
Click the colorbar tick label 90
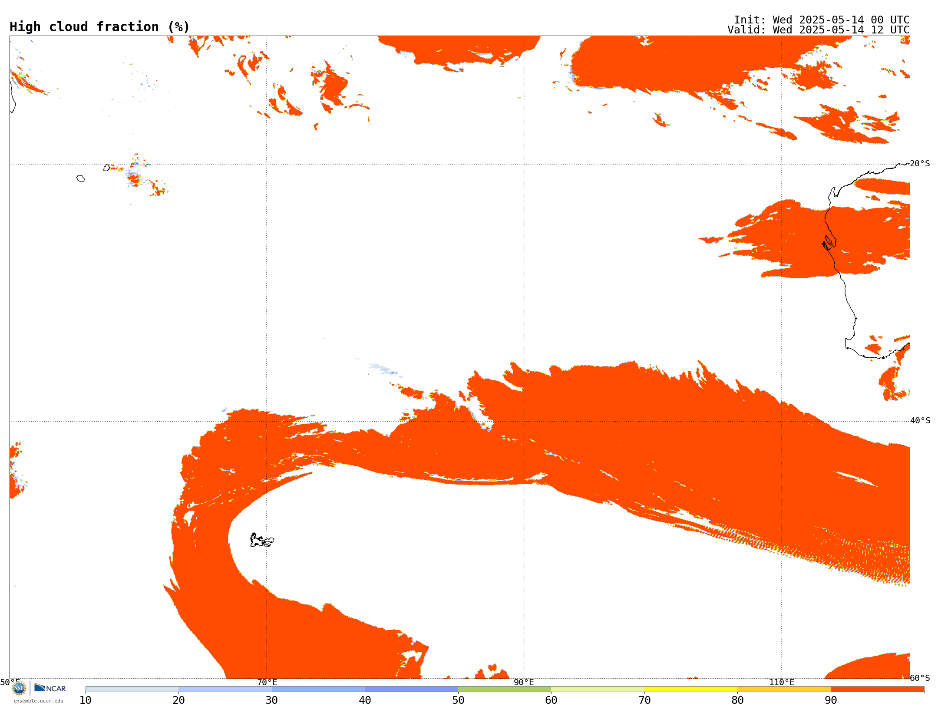pyautogui.click(x=831, y=700)
